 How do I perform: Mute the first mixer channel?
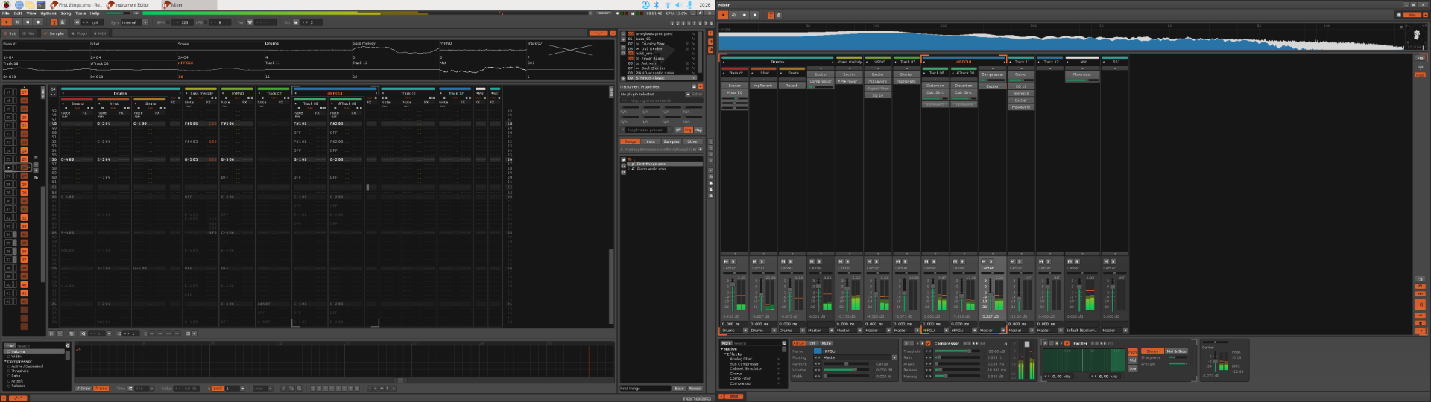pyautogui.click(x=726, y=261)
